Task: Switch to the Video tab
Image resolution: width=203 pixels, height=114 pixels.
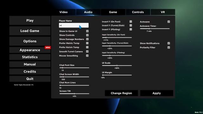Action: click(63, 12)
